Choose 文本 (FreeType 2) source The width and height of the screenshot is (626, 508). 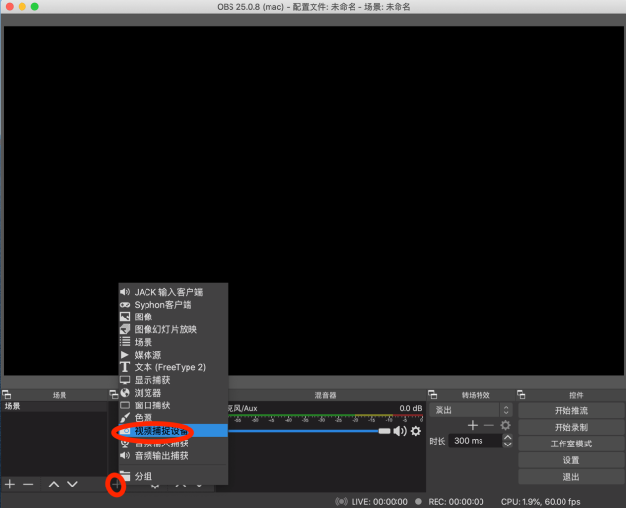[x=173, y=367]
